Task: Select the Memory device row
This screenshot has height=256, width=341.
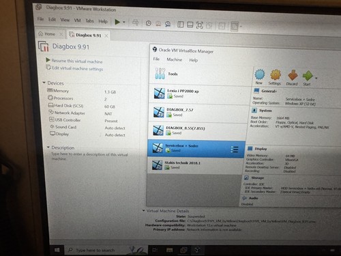Action: click(82, 91)
